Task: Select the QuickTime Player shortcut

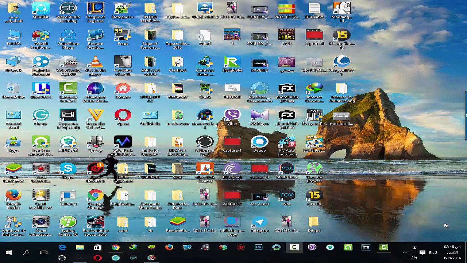Action: (x=68, y=39)
